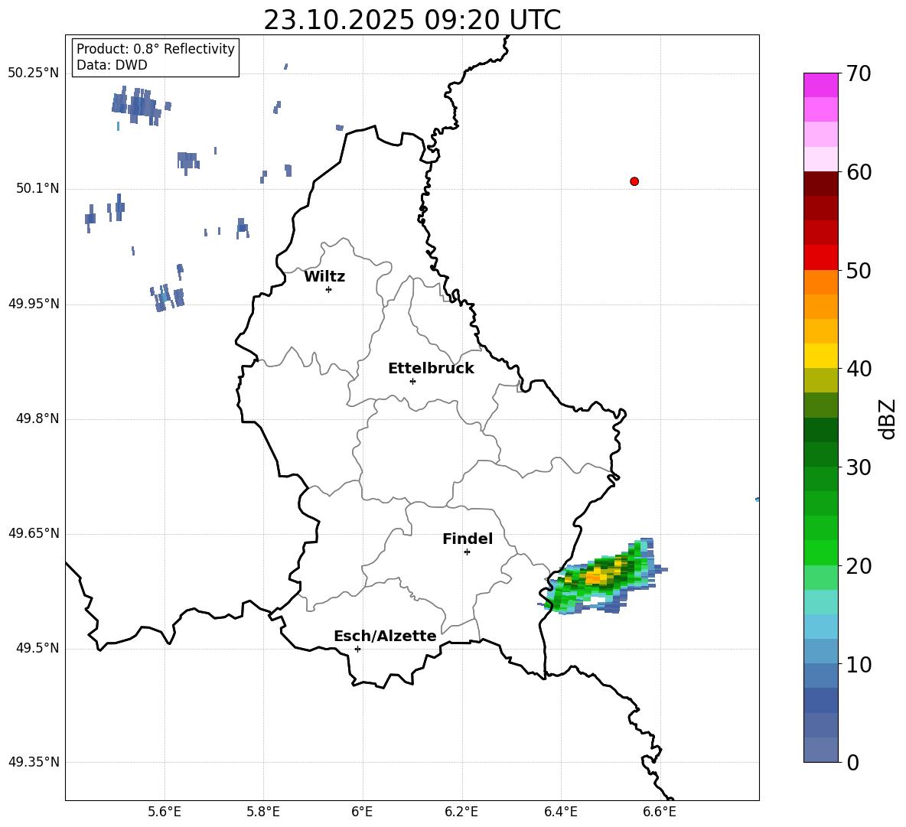Screen dimensions: 906x827
Task: Click the bright red swatch just above the 50 tick
Action: [x=820, y=258]
